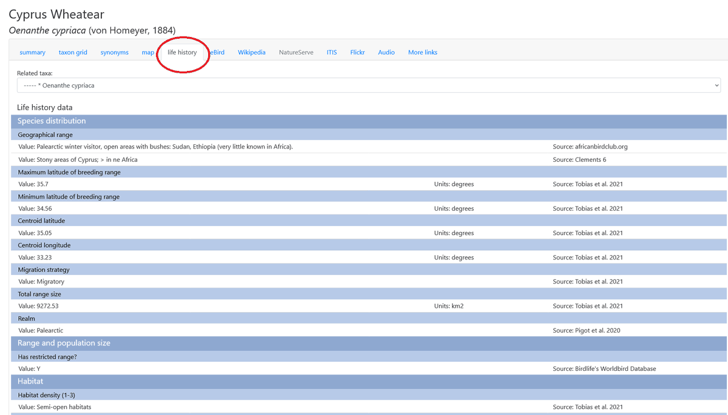
Task: Click the life history tab
Action: coord(182,53)
